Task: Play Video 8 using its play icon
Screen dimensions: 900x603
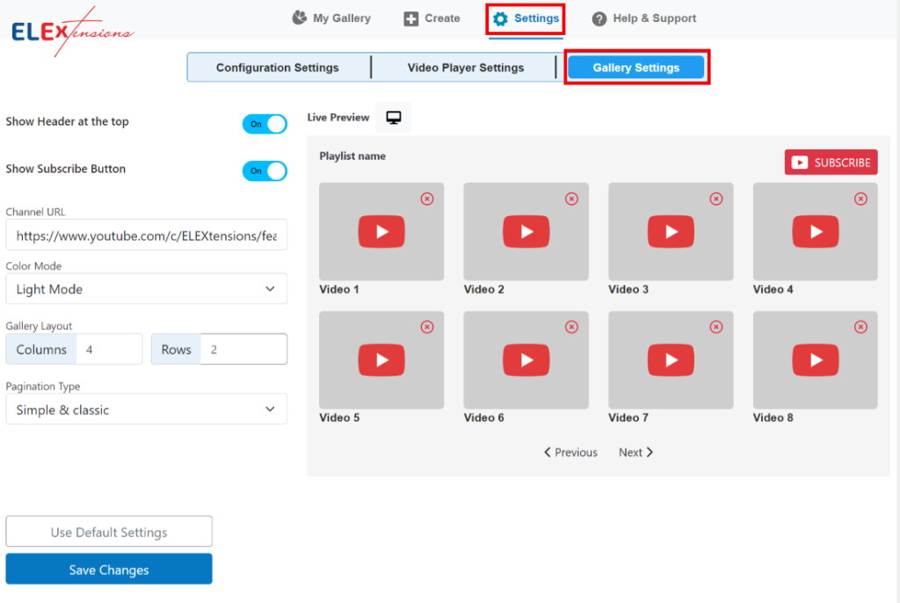Action: pos(816,360)
